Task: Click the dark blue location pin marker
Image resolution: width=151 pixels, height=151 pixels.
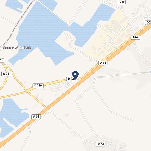Action: pyautogui.click(x=75, y=75)
